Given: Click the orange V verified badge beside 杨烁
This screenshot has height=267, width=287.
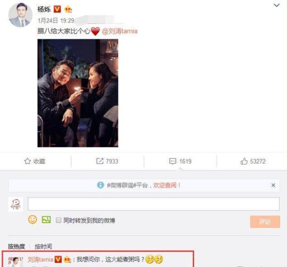Looking at the screenshot, I should (x=57, y=9).
